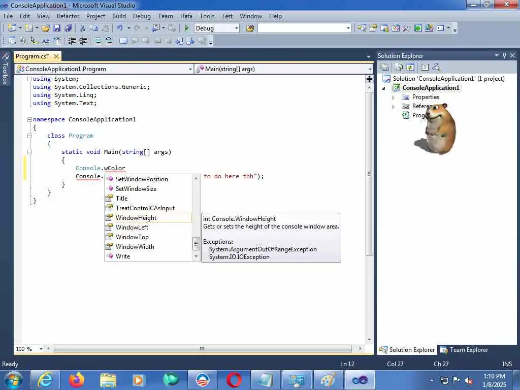The width and height of the screenshot is (520, 390).
Task: Uncomment the selected lines icon
Action: [x=108, y=41]
